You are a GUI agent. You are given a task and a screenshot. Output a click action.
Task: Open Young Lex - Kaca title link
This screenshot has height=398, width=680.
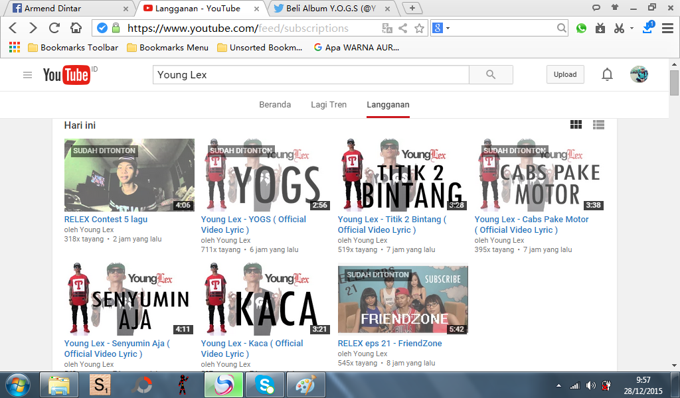(252, 349)
